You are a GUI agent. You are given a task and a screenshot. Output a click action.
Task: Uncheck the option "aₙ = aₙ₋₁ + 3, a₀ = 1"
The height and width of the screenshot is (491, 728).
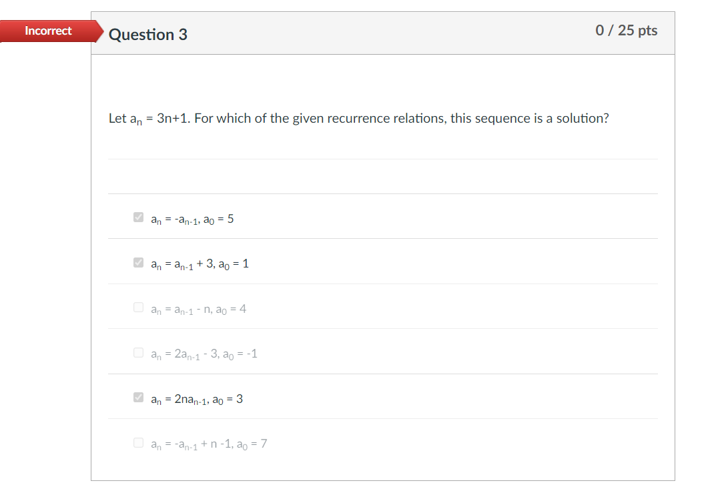(138, 263)
